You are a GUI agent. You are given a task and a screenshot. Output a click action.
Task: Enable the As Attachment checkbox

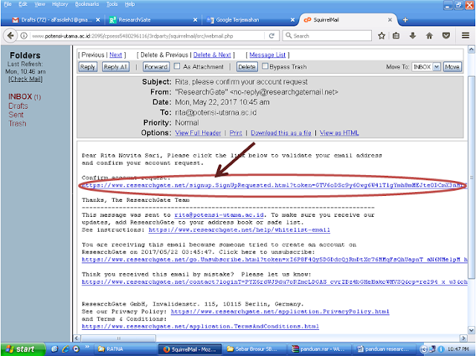click(177, 66)
